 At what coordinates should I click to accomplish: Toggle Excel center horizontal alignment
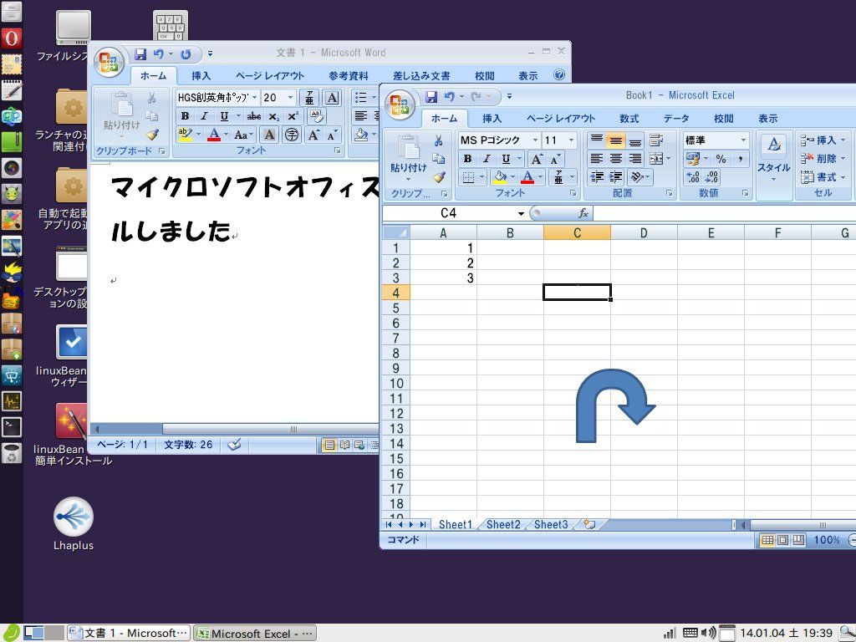pos(616,159)
